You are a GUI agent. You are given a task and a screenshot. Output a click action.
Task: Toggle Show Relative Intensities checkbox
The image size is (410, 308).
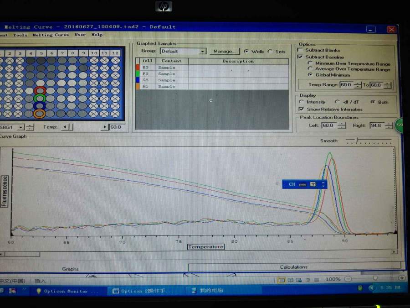click(301, 109)
